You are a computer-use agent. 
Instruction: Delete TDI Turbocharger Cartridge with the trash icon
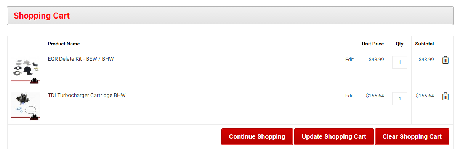point(445,97)
